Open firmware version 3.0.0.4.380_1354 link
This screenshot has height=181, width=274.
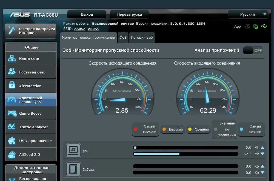pyautogui.click(x=188, y=24)
